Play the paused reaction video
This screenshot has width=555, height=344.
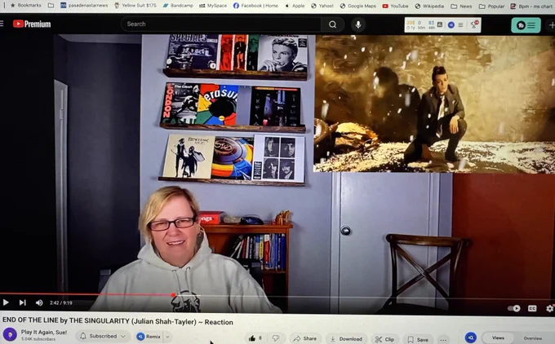tap(6, 302)
